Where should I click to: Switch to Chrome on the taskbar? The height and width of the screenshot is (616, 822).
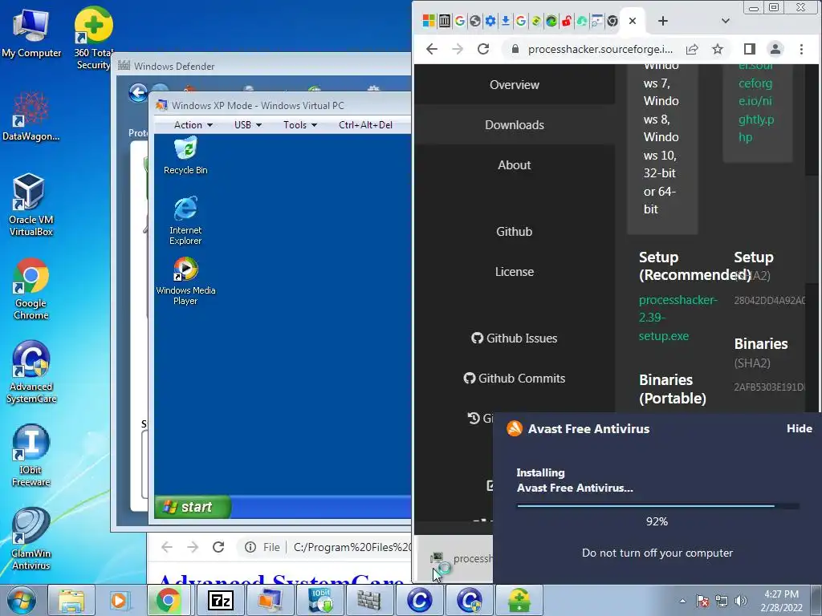[x=169, y=600]
